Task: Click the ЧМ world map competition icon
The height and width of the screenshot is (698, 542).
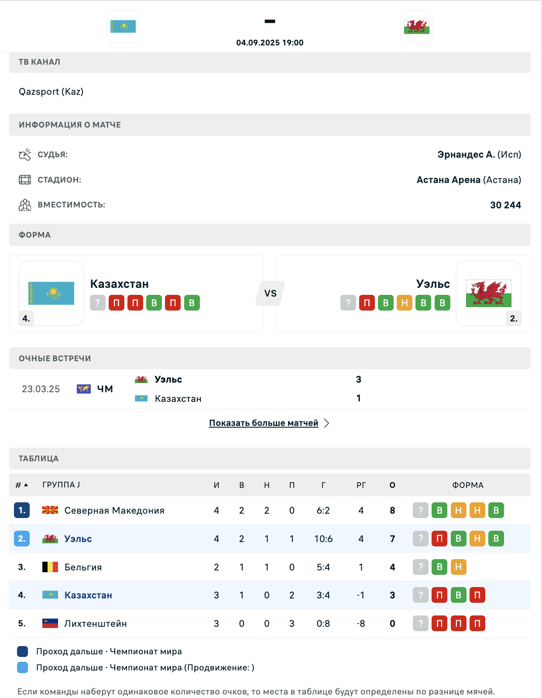Action: tap(84, 389)
